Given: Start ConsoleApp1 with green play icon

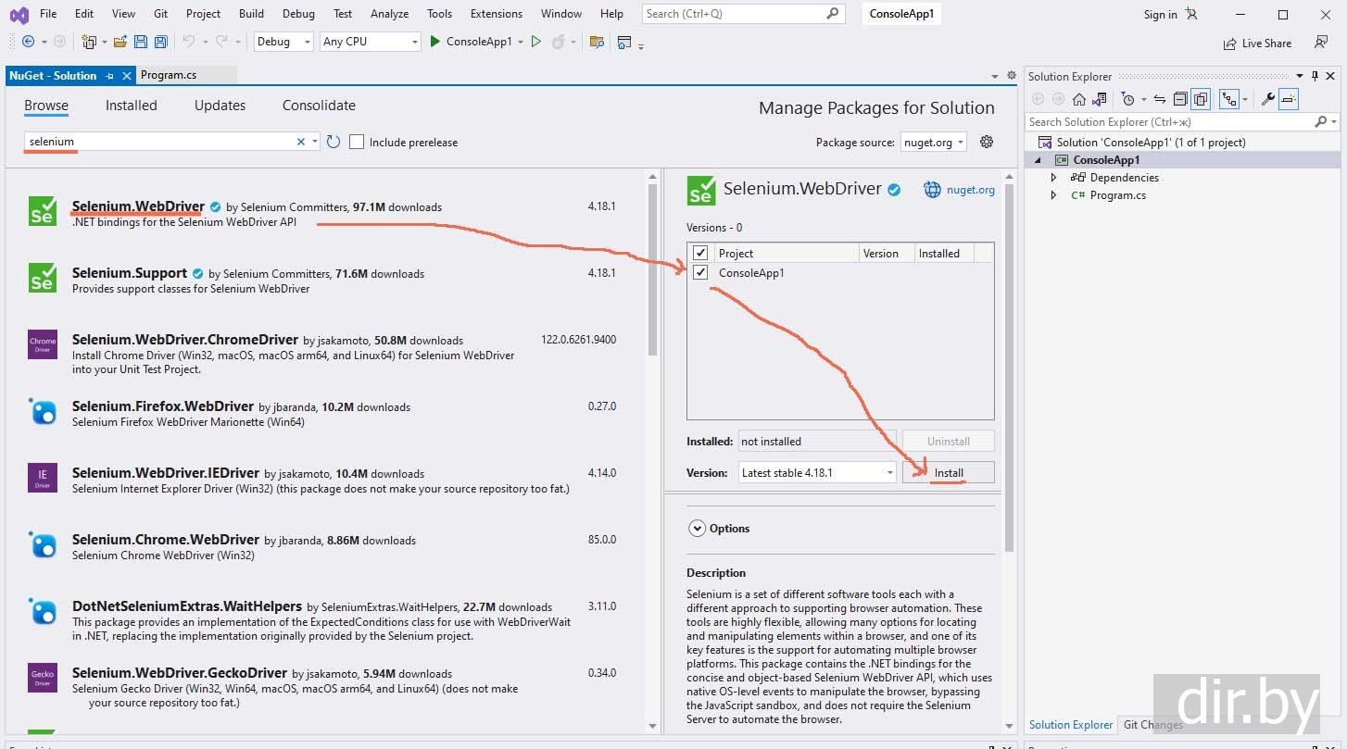Looking at the screenshot, I should click(435, 42).
